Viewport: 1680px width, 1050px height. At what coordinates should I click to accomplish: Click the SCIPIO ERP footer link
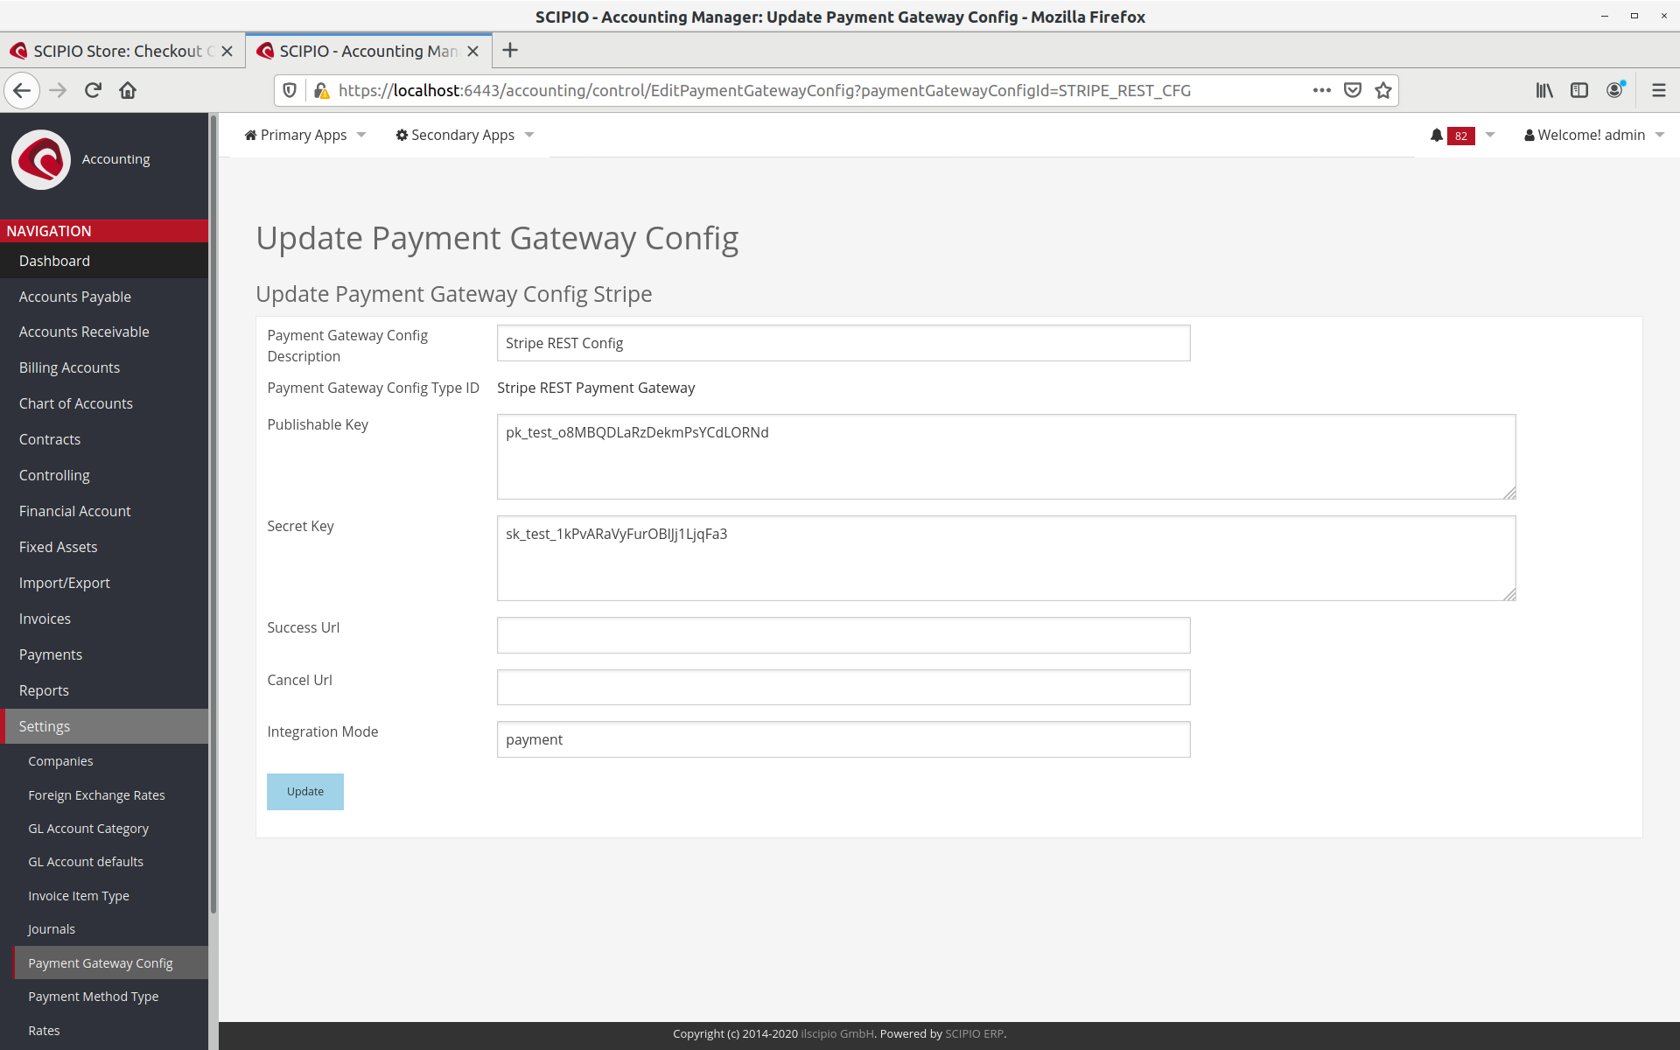[974, 1033]
